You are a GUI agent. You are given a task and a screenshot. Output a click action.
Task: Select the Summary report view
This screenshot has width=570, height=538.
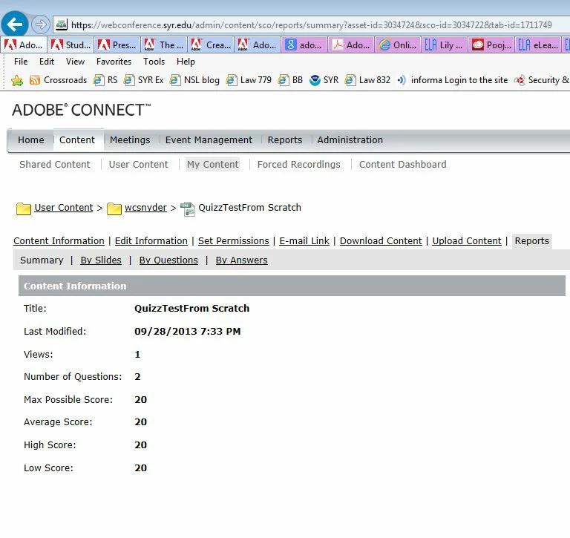click(42, 260)
